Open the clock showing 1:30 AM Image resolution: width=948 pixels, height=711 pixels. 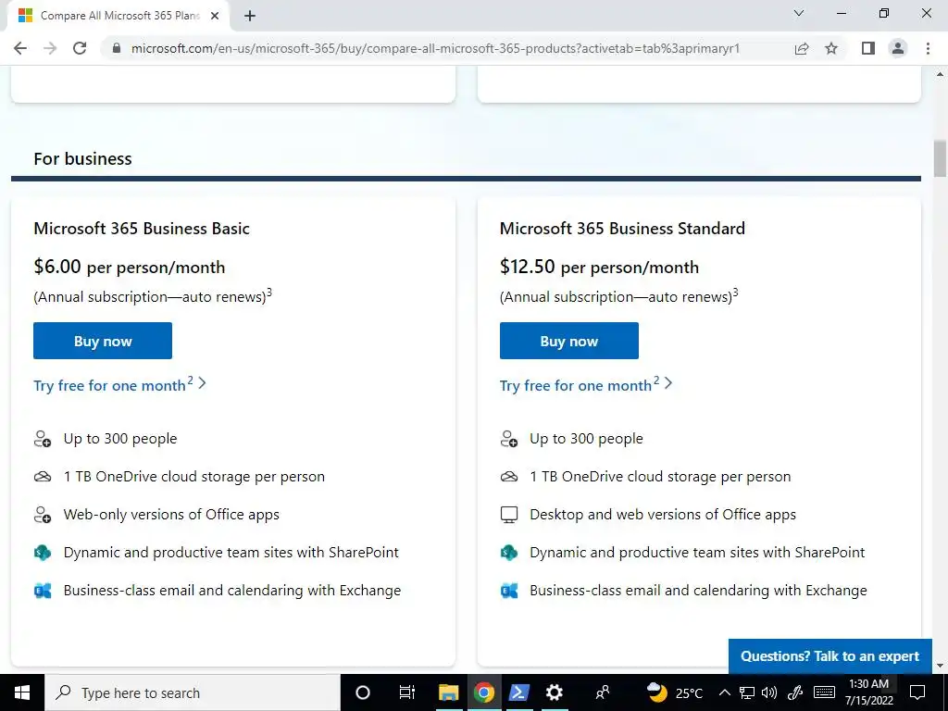pyautogui.click(x=868, y=692)
